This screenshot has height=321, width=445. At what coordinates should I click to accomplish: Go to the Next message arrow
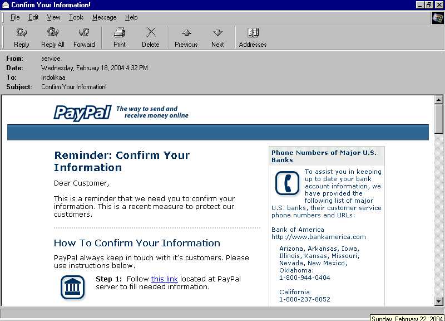coord(217,32)
